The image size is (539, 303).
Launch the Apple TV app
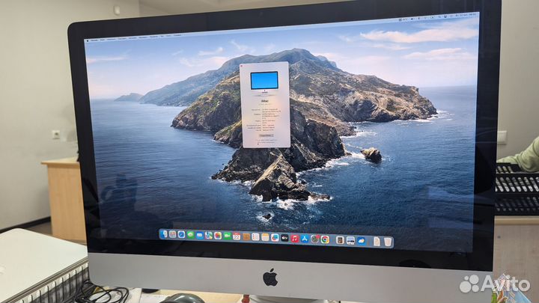click(x=284, y=238)
